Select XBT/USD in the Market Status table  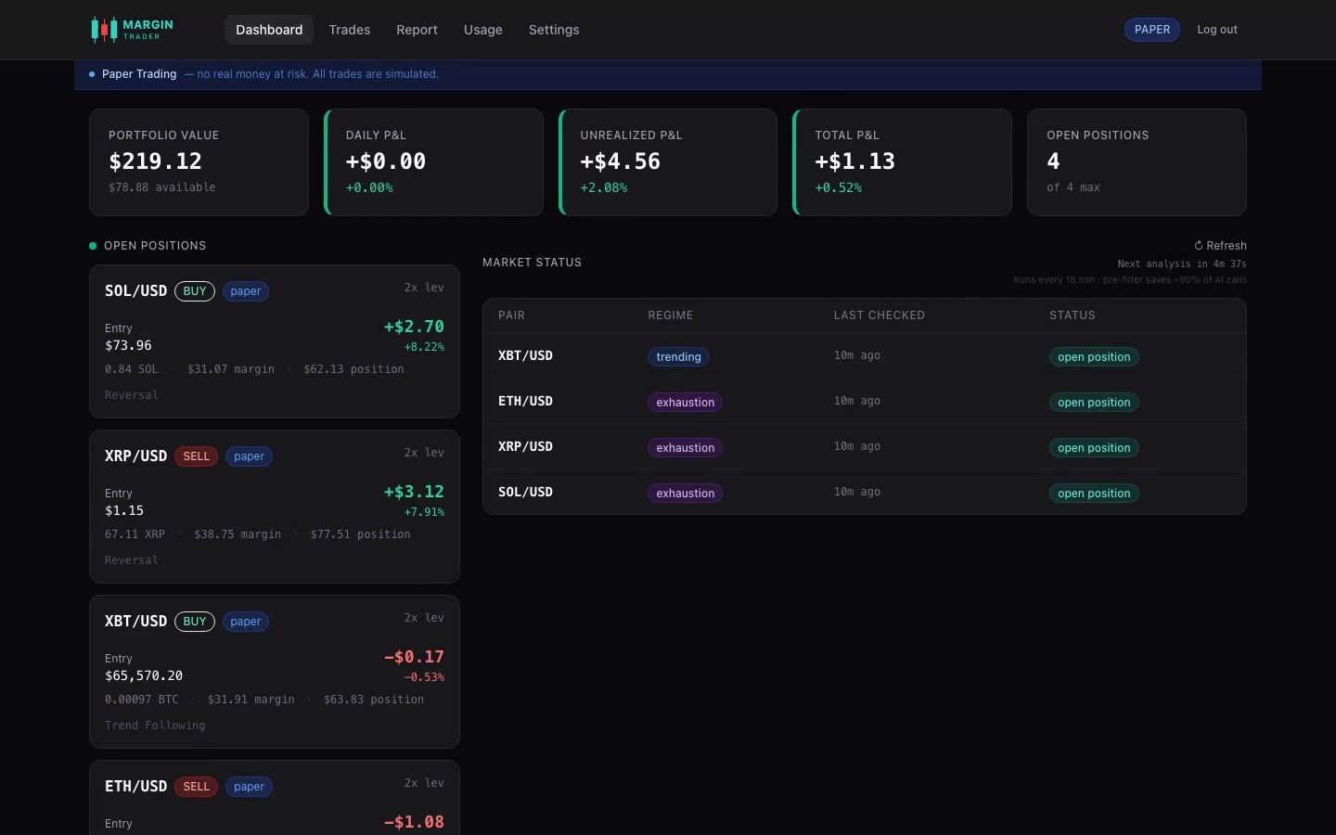point(525,355)
